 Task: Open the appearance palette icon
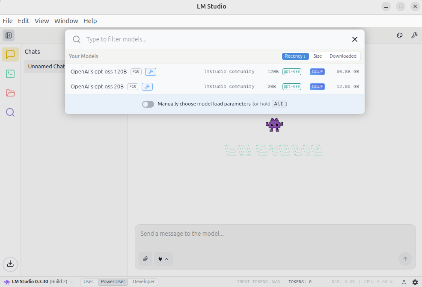[x=400, y=35]
